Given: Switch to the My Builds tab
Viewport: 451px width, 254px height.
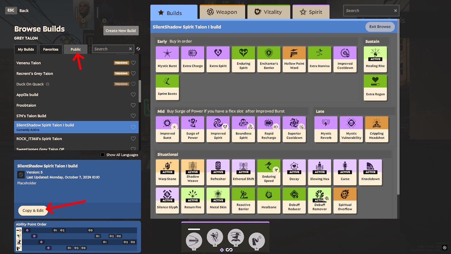Looking at the screenshot, I should coord(26,49).
